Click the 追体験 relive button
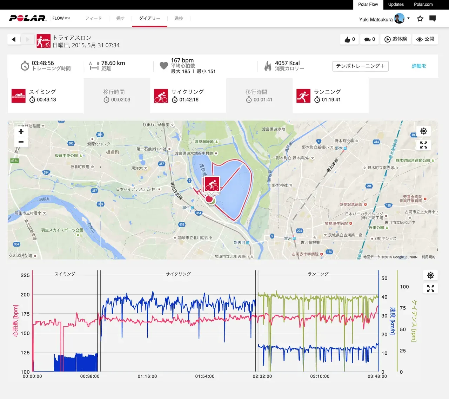 coord(396,39)
